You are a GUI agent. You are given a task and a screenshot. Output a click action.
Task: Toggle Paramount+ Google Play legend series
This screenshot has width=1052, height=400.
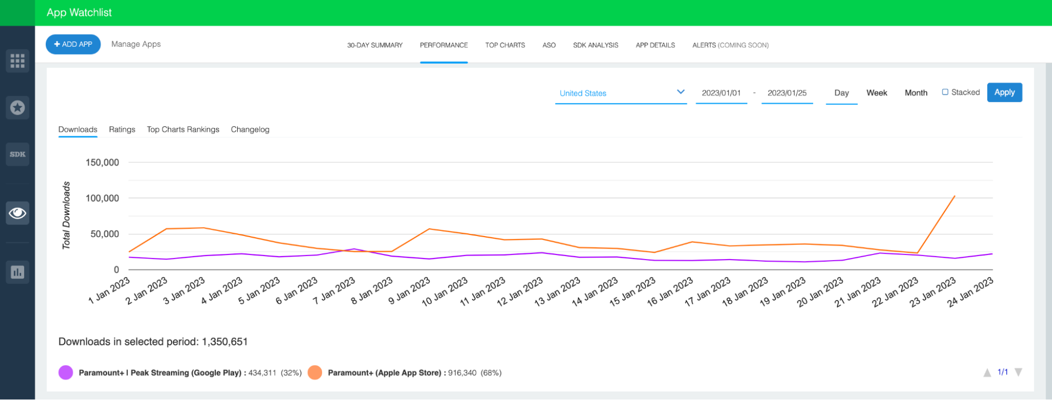coord(180,373)
